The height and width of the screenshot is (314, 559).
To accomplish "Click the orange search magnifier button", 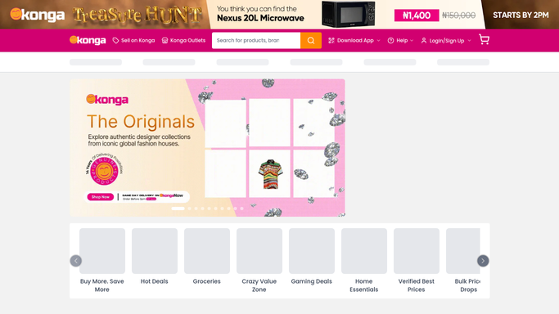I will 311,41.
